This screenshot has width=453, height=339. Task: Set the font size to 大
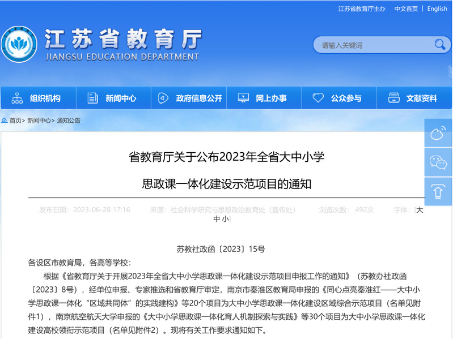420,210
